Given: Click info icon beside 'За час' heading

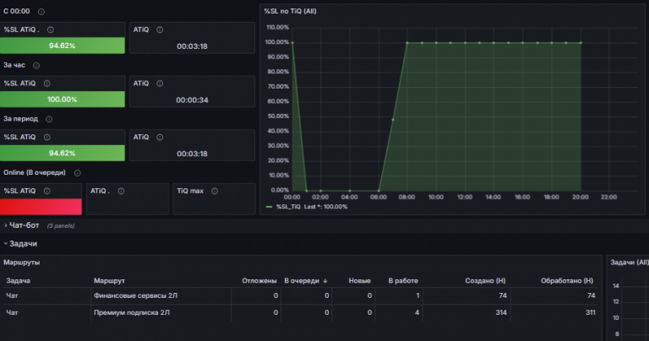Looking at the screenshot, I should tap(36, 65).
